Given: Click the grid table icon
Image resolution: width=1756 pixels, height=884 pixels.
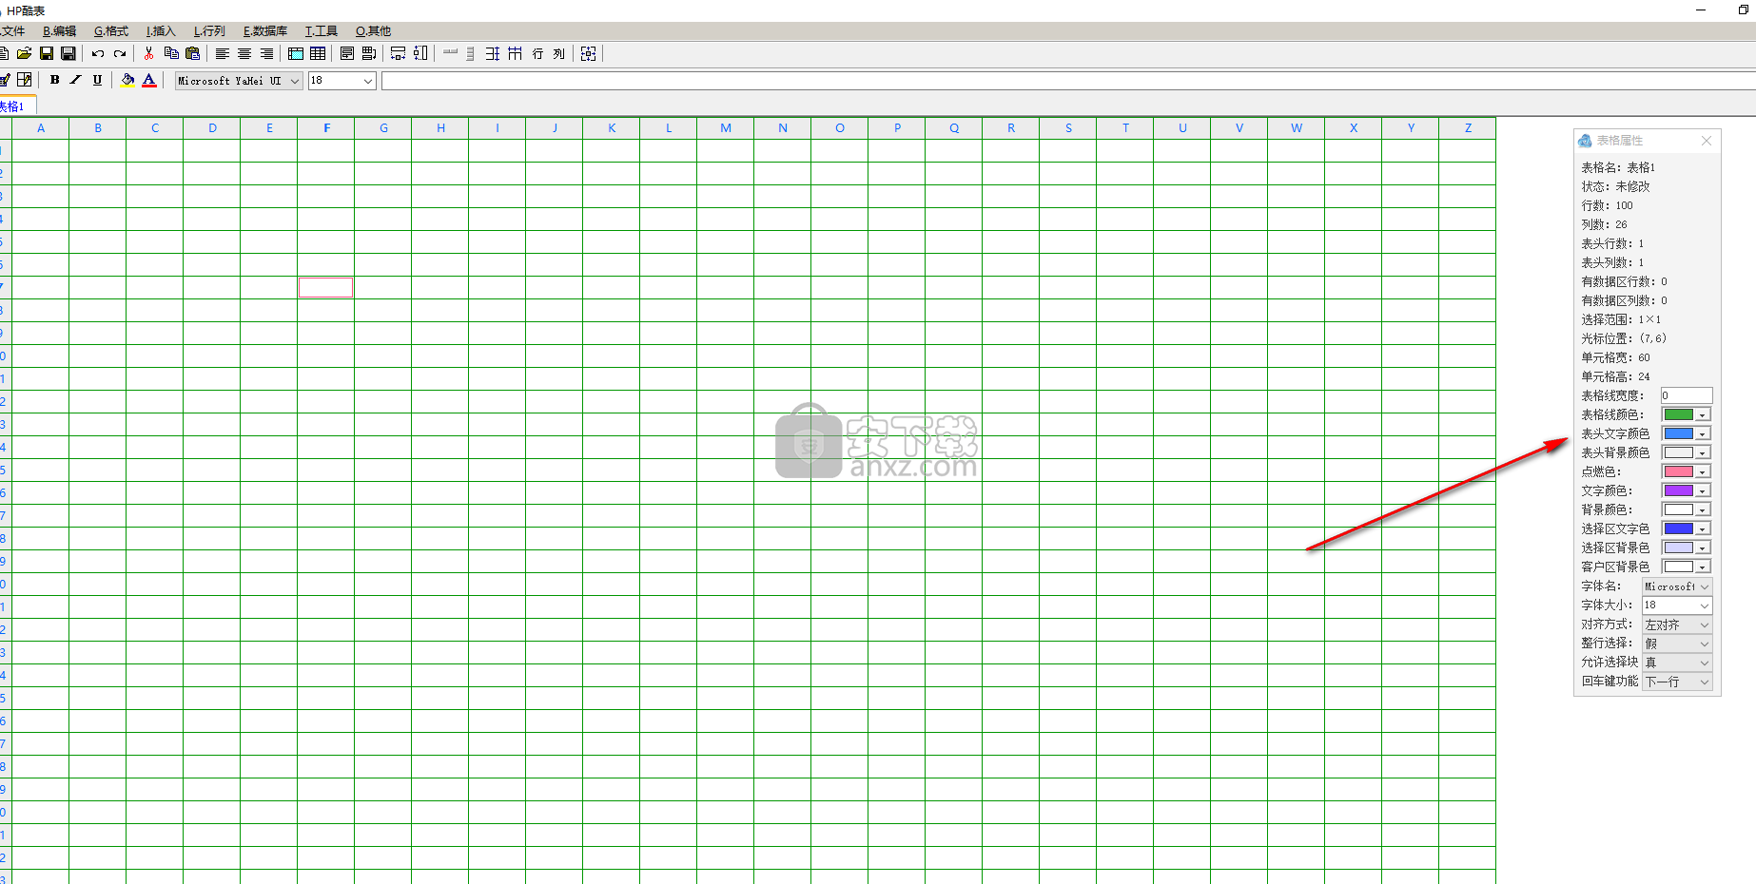Looking at the screenshot, I should (318, 53).
